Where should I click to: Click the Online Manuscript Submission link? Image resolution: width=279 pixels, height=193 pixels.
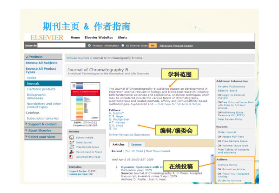tap(129, 135)
